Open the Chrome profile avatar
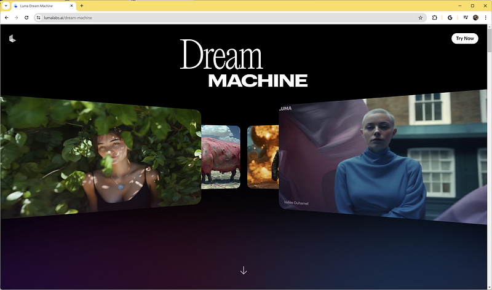492x290 pixels. pos(475,18)
